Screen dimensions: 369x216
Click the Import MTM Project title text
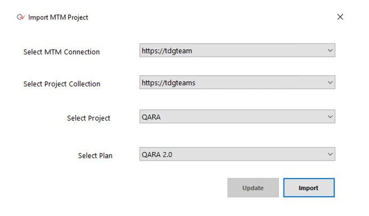point(58,17)
